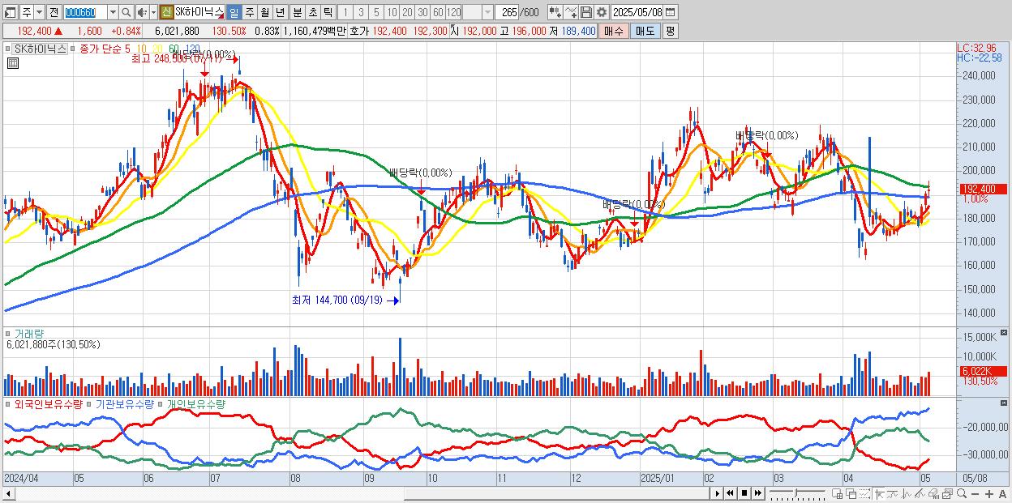This screenshot has height=503, width=1012.
Task: Select daily 일 chart period
Action: pos(234,12)
